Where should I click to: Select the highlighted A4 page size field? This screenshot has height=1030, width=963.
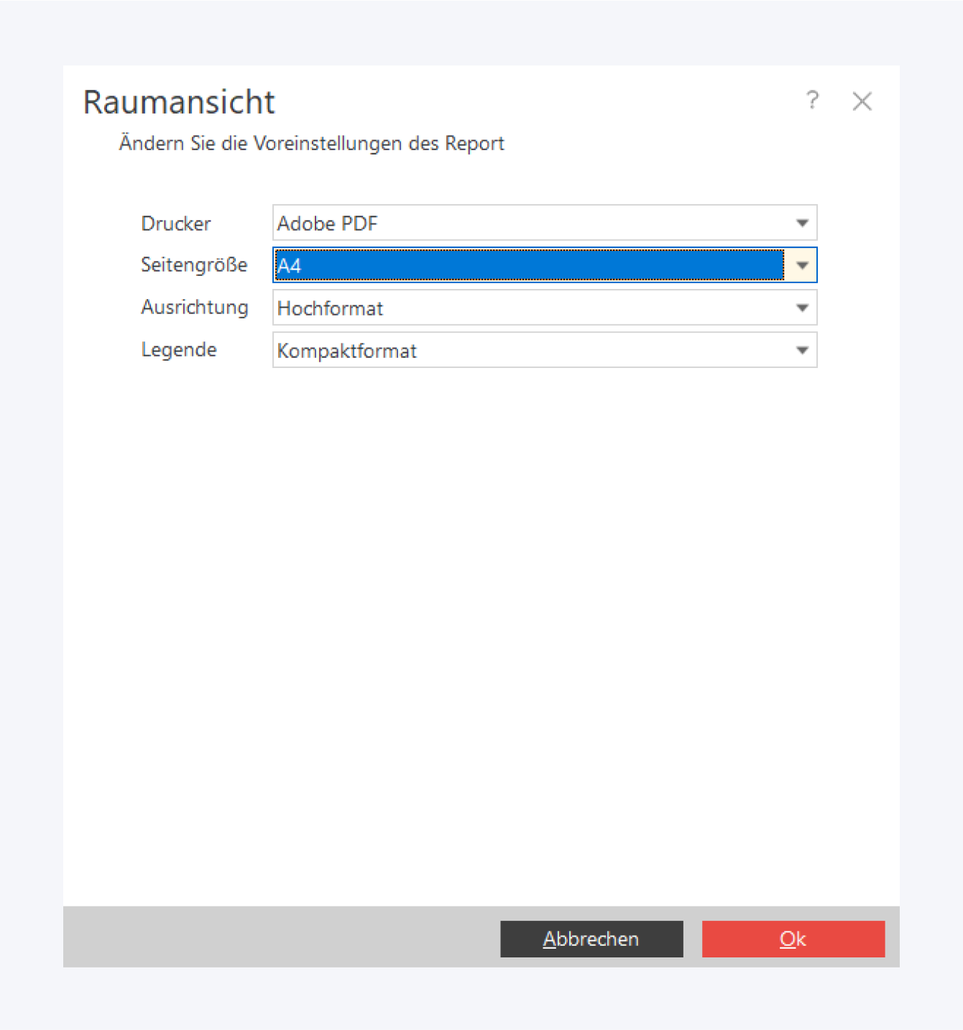click(528, 266)
